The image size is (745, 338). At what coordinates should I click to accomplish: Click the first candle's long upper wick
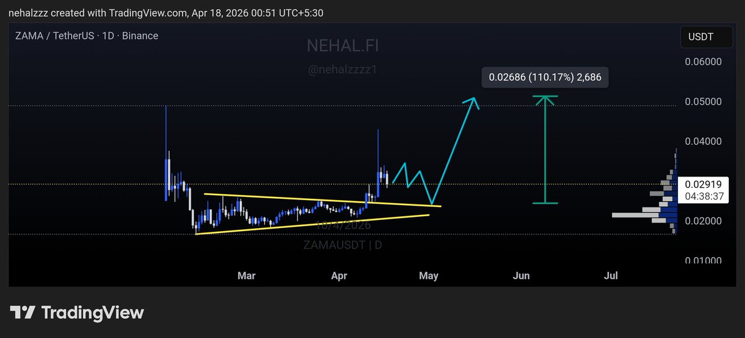166,130
